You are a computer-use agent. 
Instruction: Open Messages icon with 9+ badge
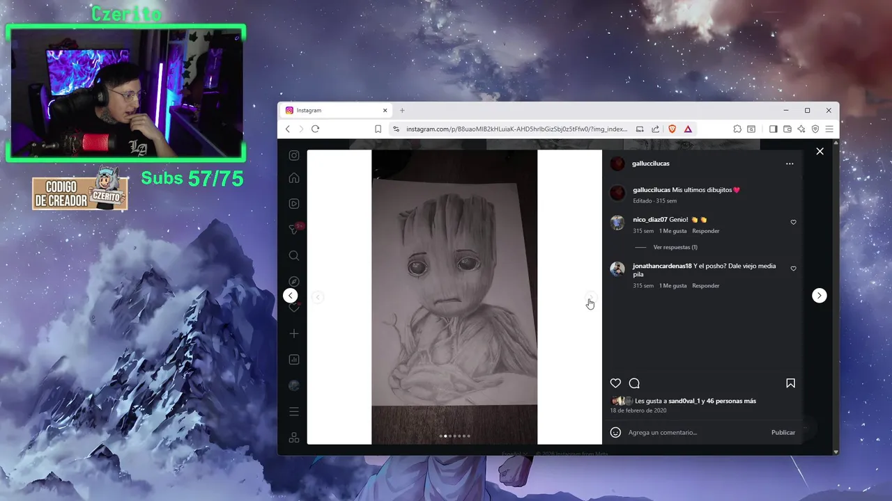click(294, 229)
